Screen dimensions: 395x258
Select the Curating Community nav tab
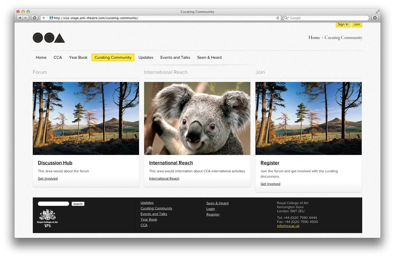[x=113, y=58]
